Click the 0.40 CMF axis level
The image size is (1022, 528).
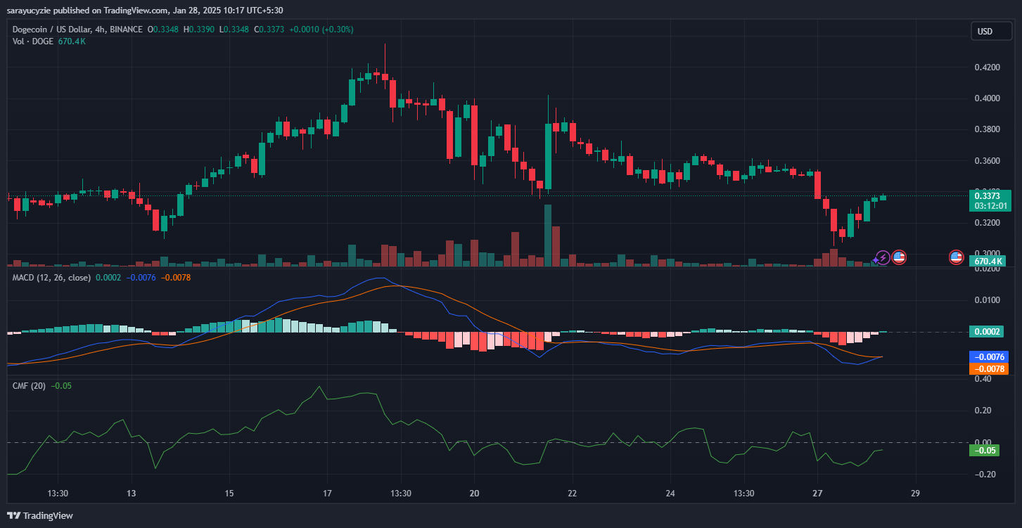click(x=983, y=379)
